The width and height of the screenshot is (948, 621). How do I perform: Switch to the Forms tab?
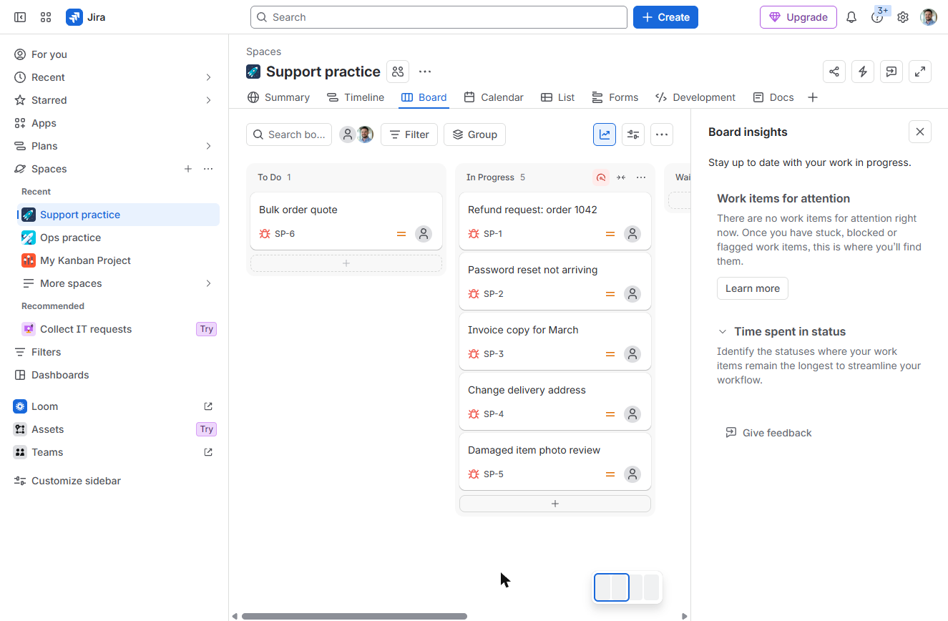(615, 97)
